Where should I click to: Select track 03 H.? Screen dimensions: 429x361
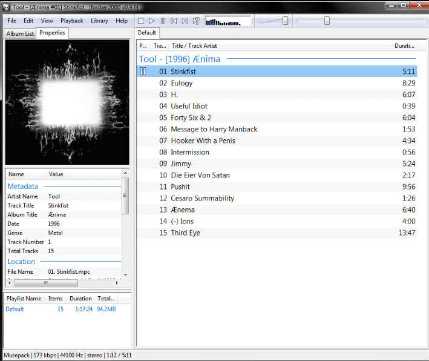point(277,94)
